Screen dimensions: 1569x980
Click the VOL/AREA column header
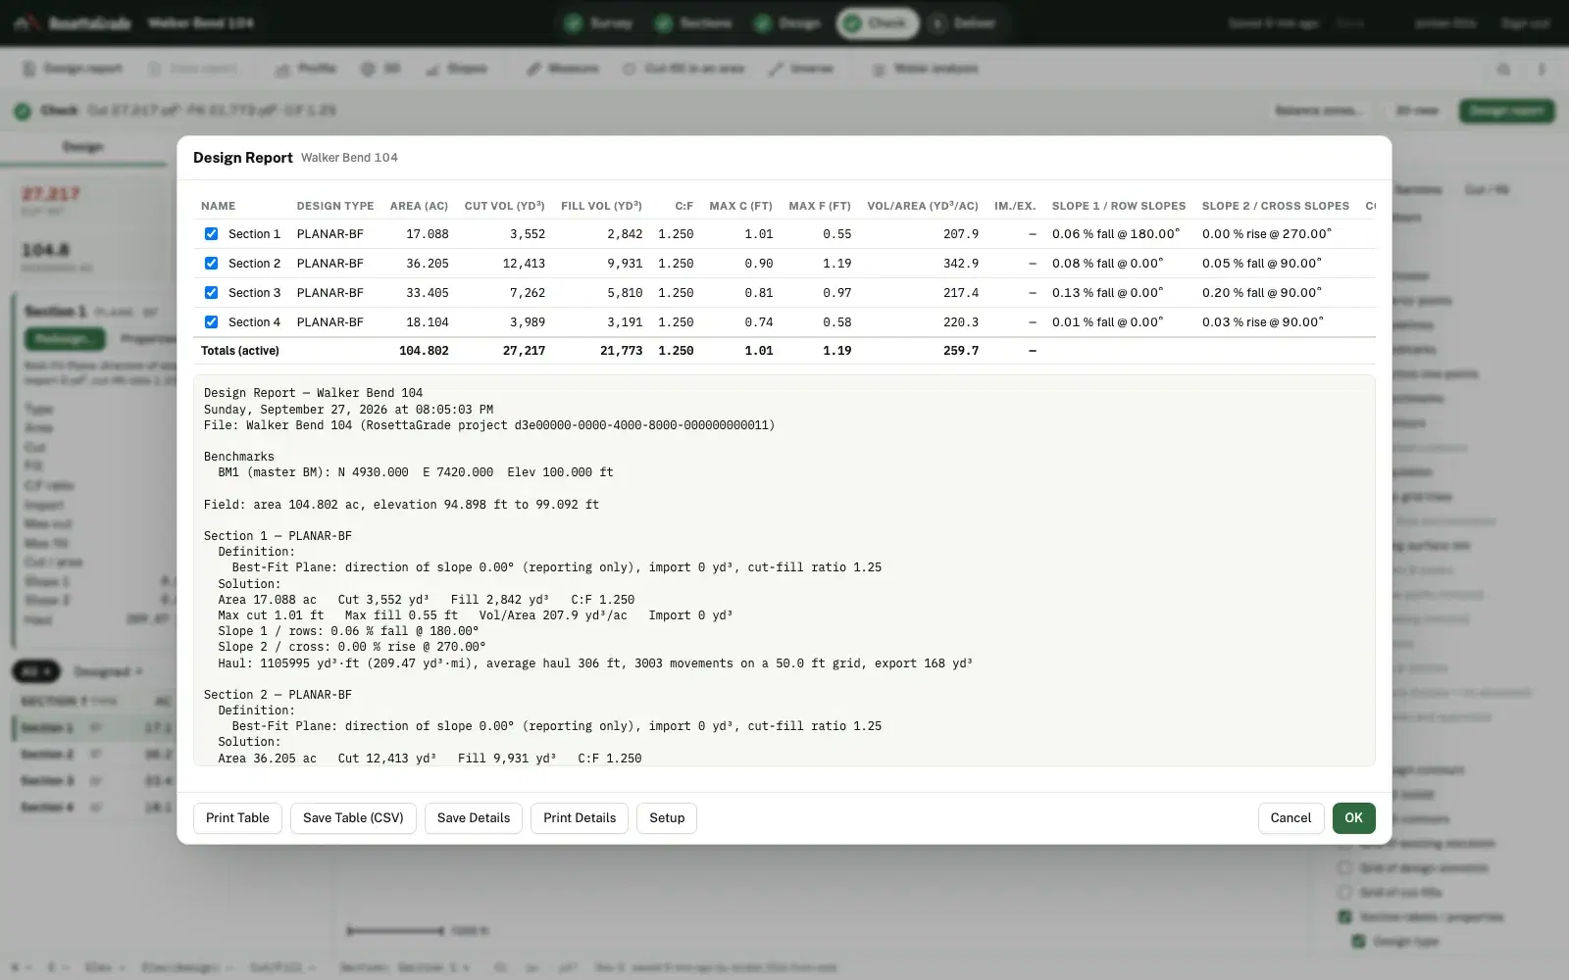coord(923,206)
